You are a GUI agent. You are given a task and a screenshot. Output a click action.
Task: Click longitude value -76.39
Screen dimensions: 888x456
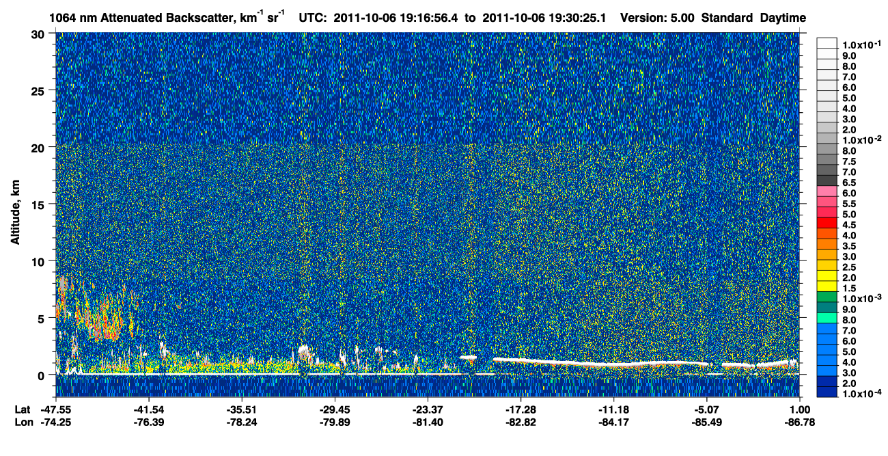click(148, 422)
